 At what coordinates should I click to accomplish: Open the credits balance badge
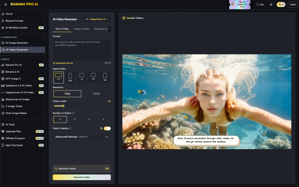281,4
